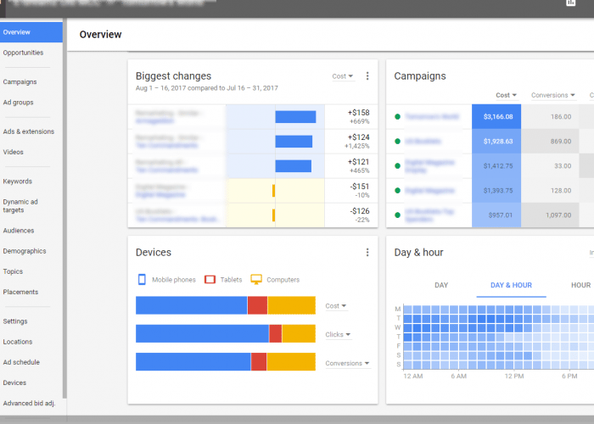594x424 pixels.
Task: Open Campaigns in the sidebar
Action: tap(20, 81)
